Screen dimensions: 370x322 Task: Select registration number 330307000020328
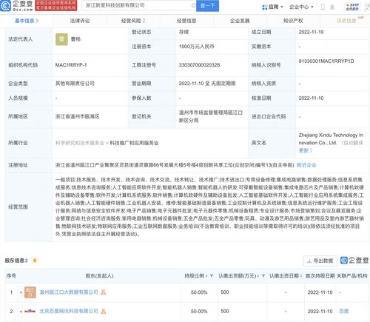(x=199, y=65)
